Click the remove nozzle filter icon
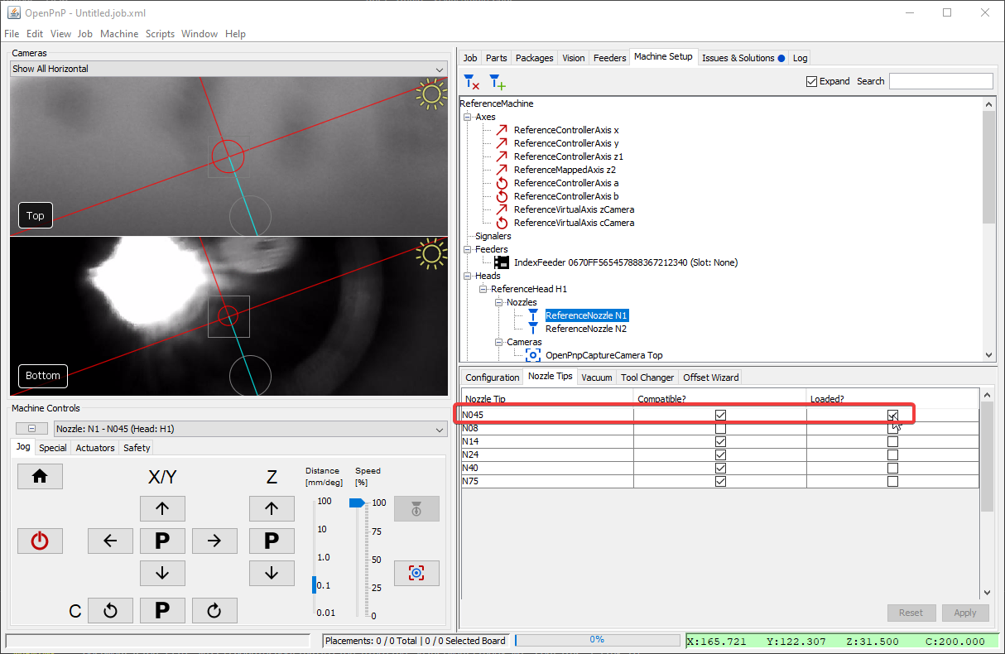1005x654 pixels. (472, 81)
